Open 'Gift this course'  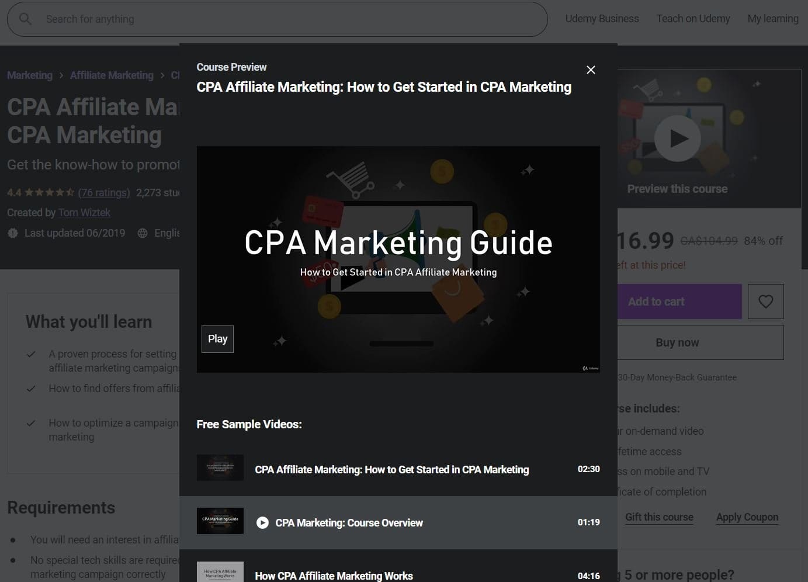click(x=659, y=517)
